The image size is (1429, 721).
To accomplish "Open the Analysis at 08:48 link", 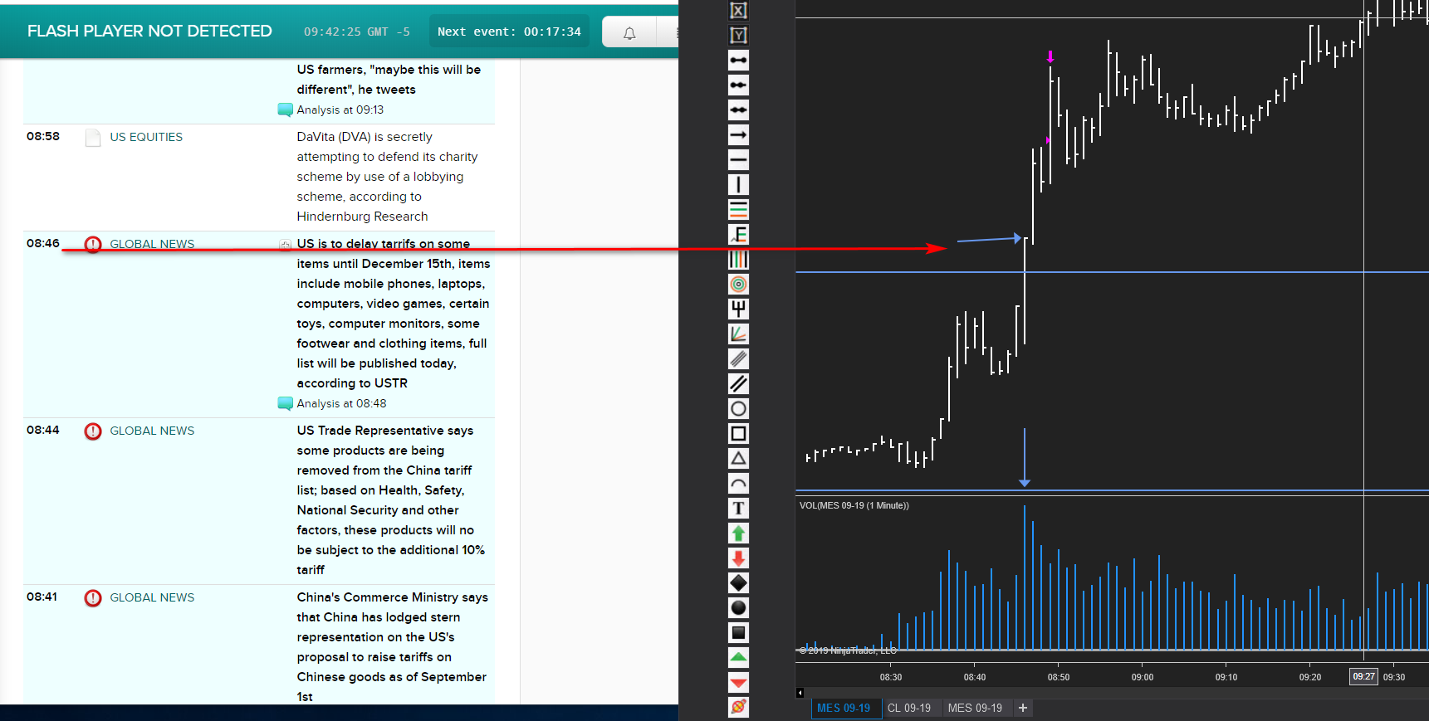I will [x=341, y=403].
